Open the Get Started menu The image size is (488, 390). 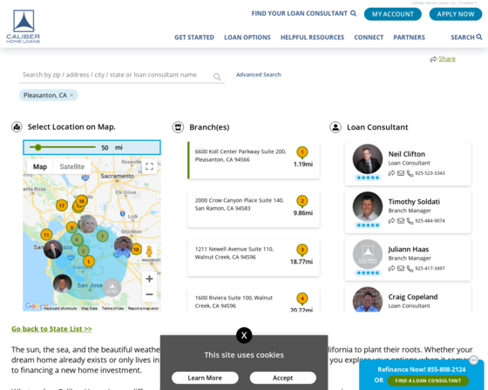[194, 37]
